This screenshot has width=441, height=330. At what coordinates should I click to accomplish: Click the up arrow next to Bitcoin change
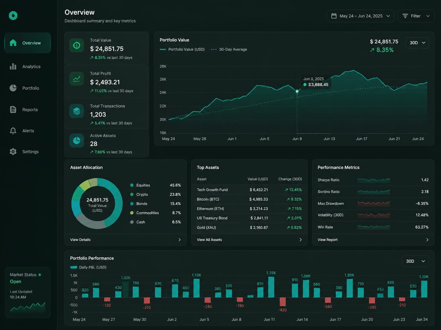click(x=288, y=199)
